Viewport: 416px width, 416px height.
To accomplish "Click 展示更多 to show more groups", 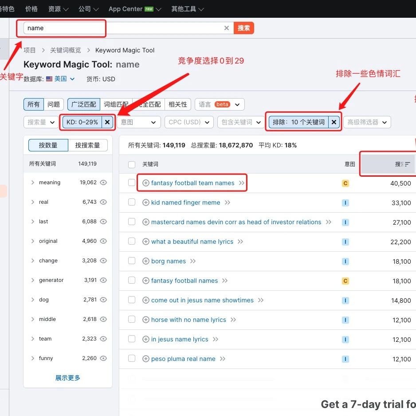I will coord(68,378).
